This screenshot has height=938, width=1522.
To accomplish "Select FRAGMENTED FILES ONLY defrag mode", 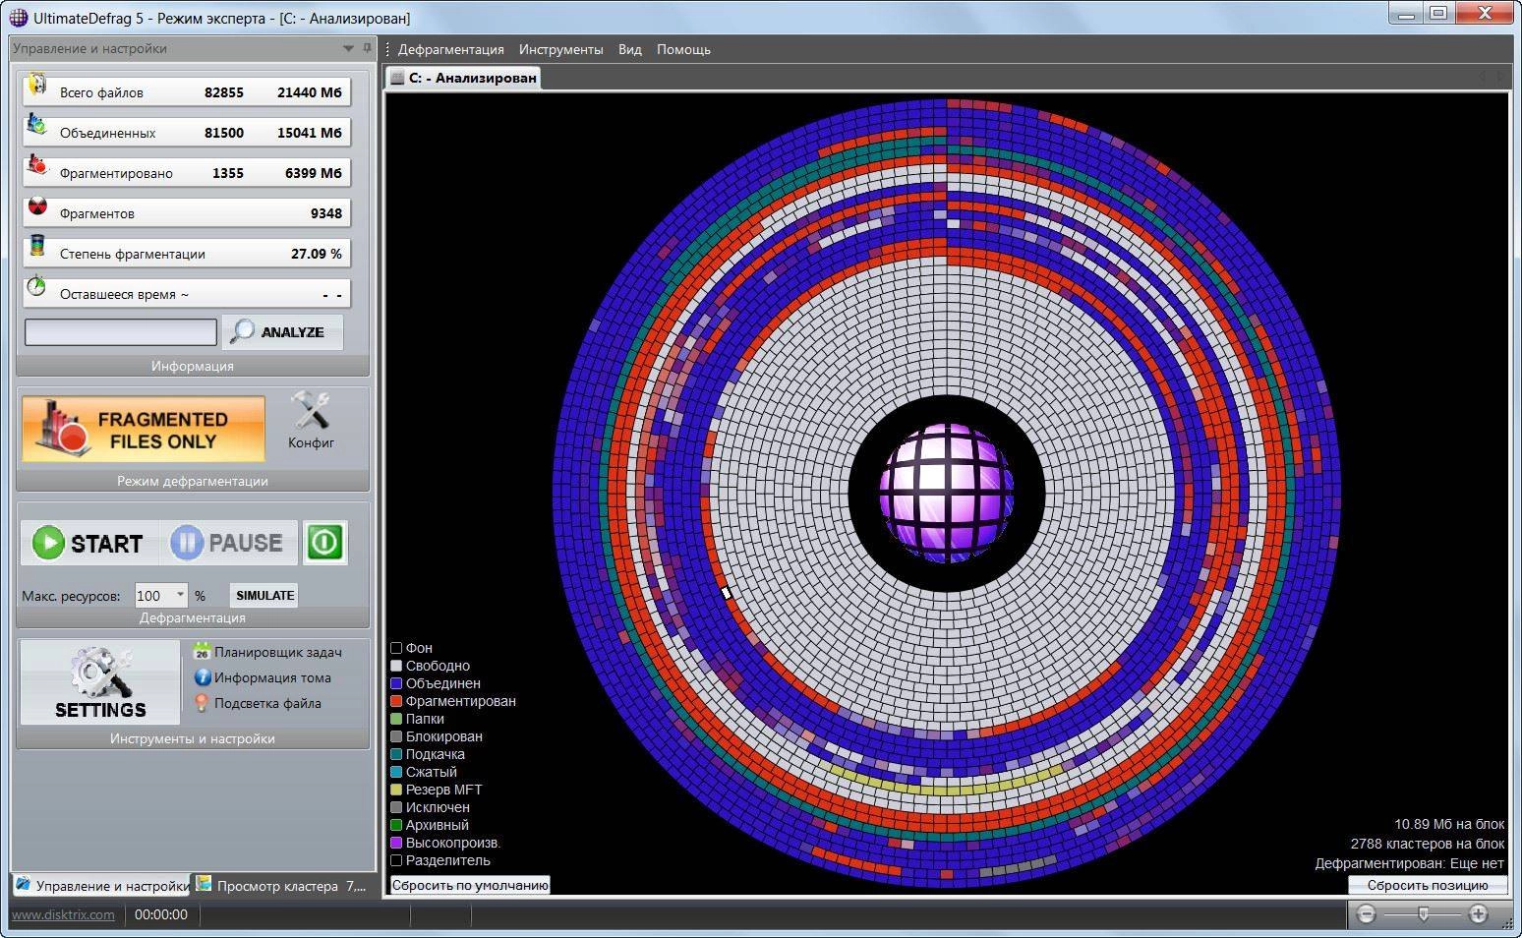I will click(144, 430).
